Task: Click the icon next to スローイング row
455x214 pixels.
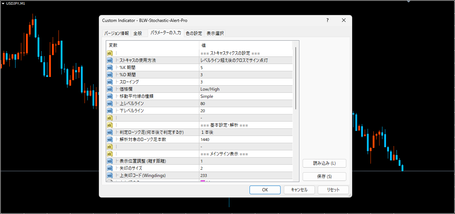Action: click(109, 82)
